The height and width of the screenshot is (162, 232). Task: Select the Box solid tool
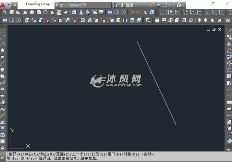point(12,12)
